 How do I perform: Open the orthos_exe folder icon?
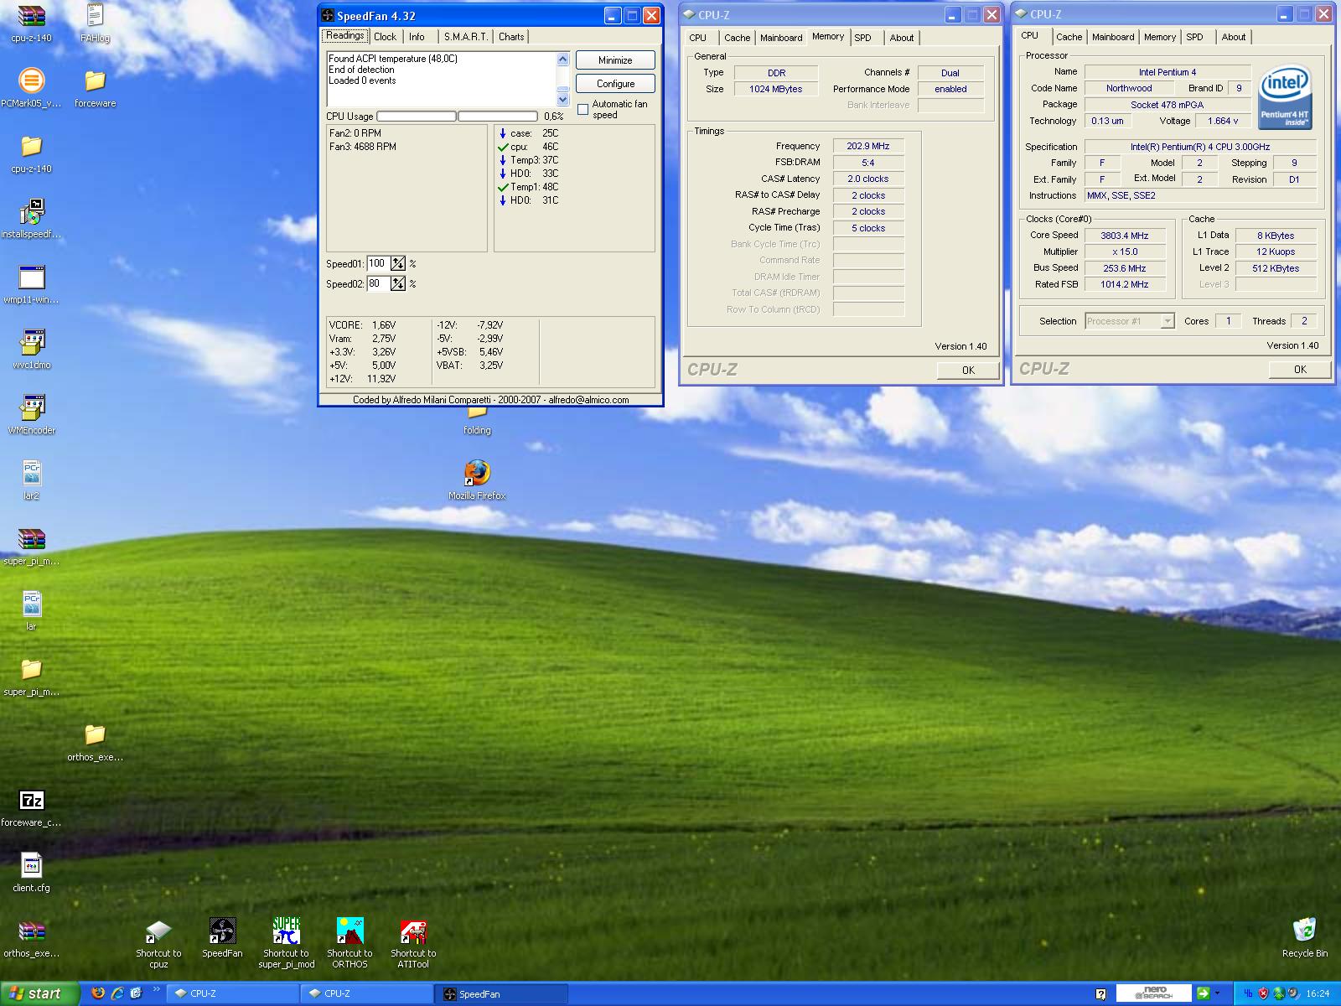coord(95,742)
